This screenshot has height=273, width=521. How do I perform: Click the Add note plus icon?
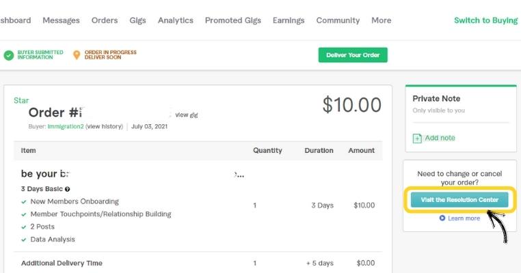pyautogui.click(x=417, y=139)
